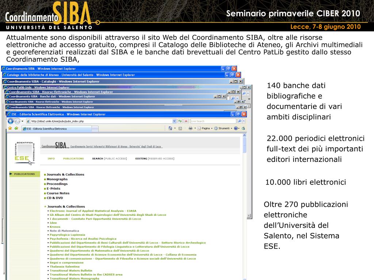Click the ESE Editoria Scientifica Elettronica logo

tap(24, 152)
